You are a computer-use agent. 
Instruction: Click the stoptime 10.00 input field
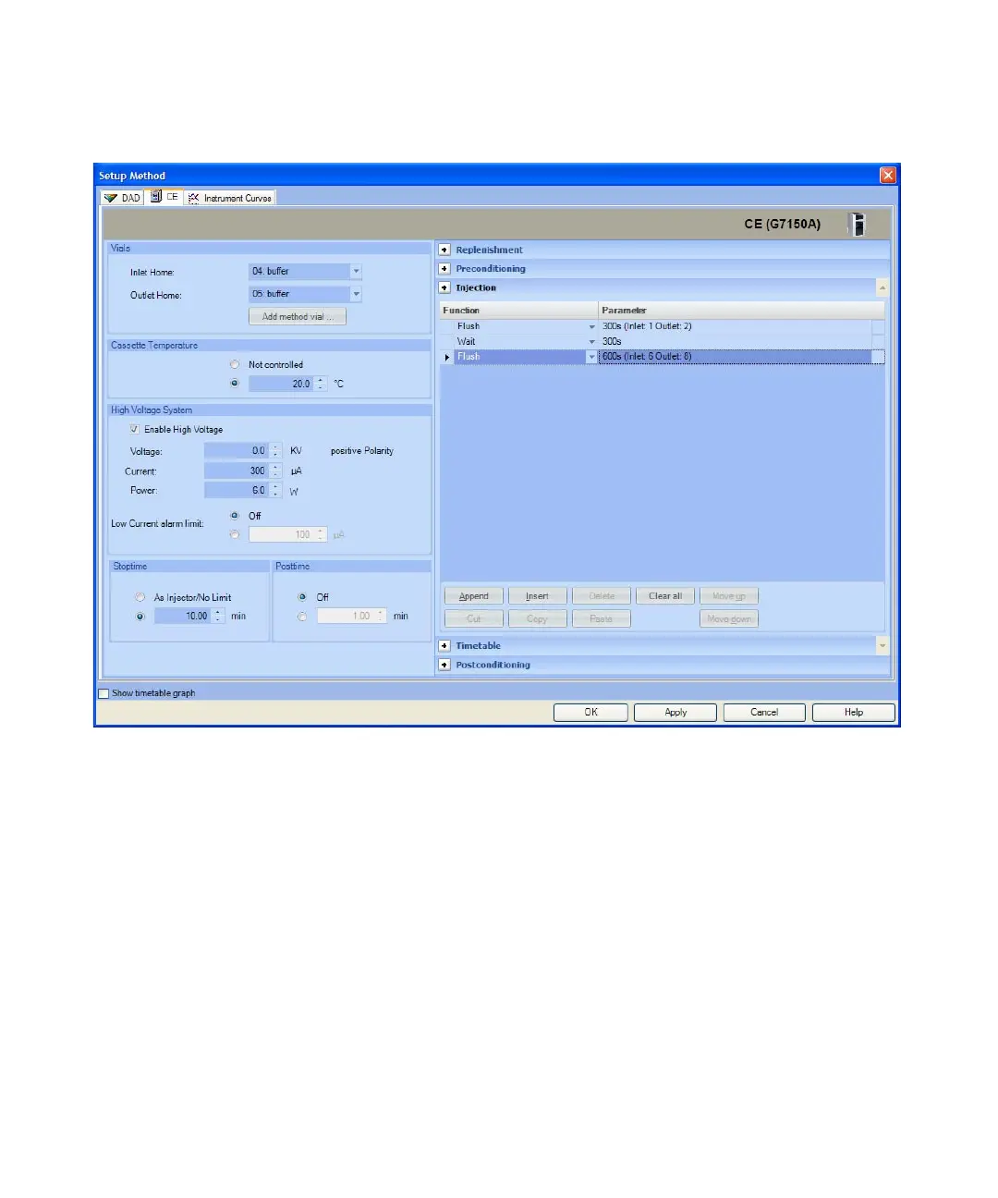click(x=183, y=616)
